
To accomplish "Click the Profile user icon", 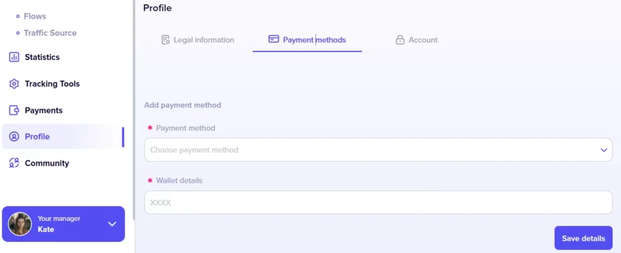I will [14, 137].
